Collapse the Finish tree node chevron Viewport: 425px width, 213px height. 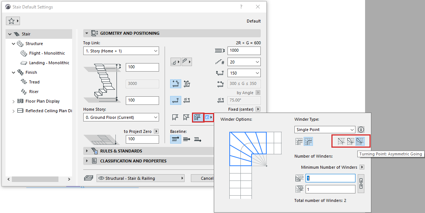click(14, 72)
